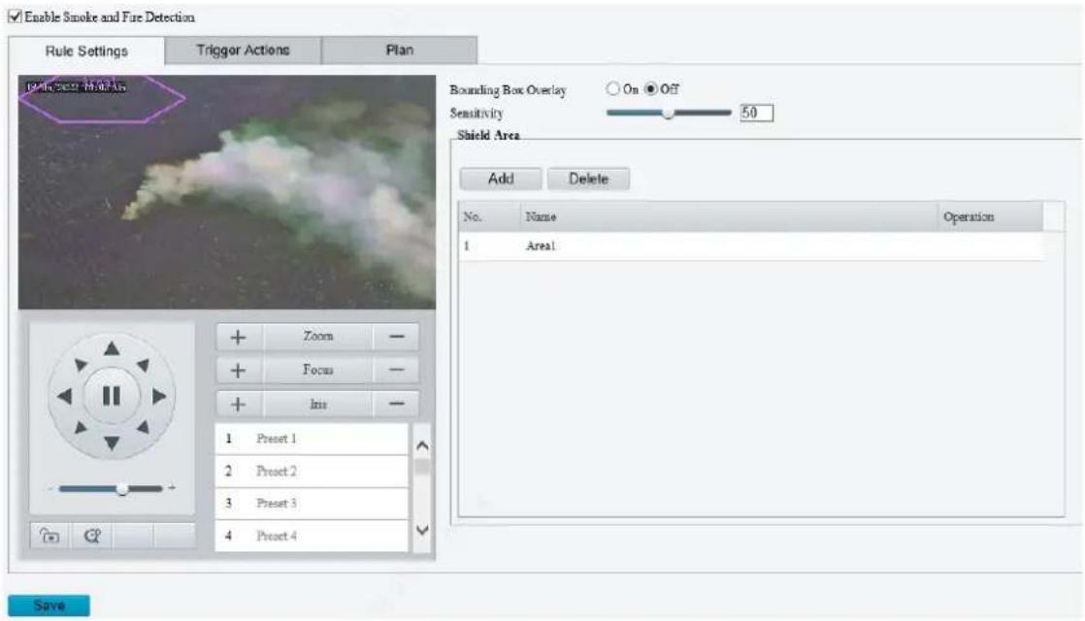This screenshot has height=621, width=1085.
Task: Pan camera right with PTZ arrow
Action: pos(159,396)
